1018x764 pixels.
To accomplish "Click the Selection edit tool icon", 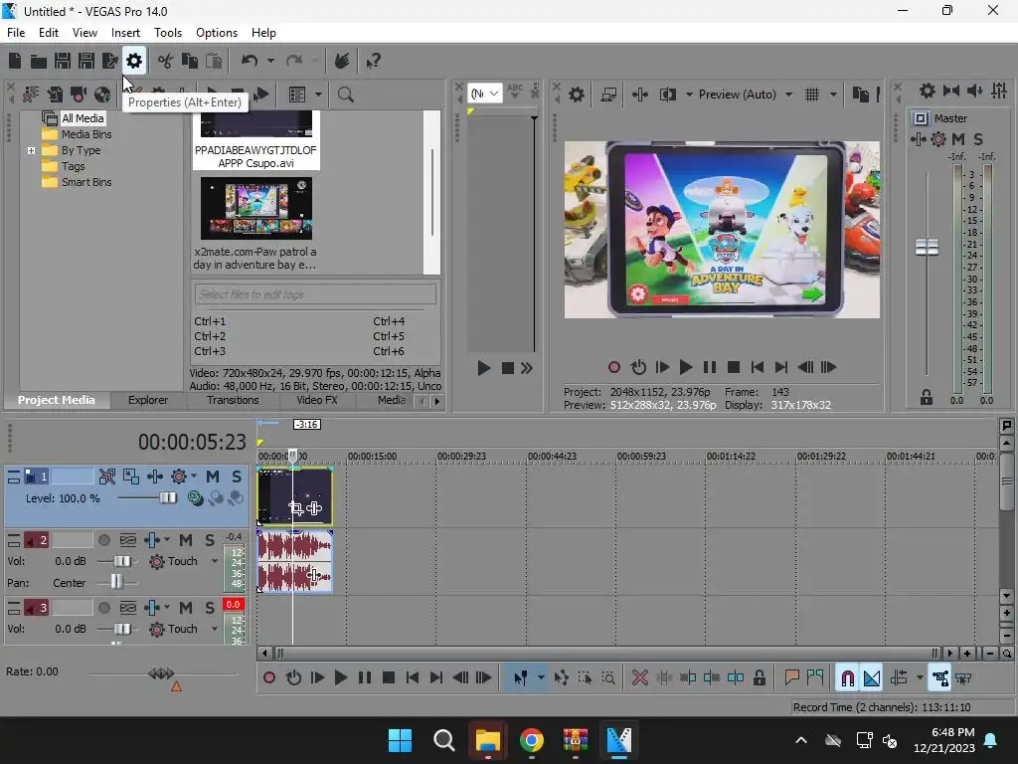I will coord(585,678).
